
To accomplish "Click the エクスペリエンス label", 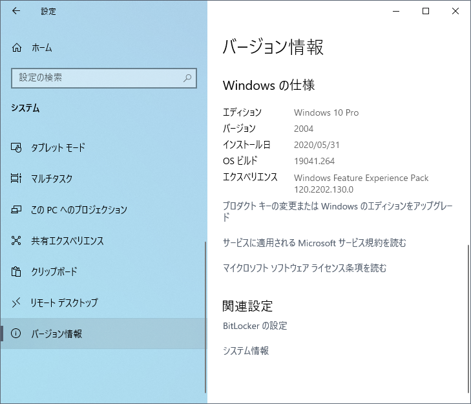I will (x=250, y=177).
